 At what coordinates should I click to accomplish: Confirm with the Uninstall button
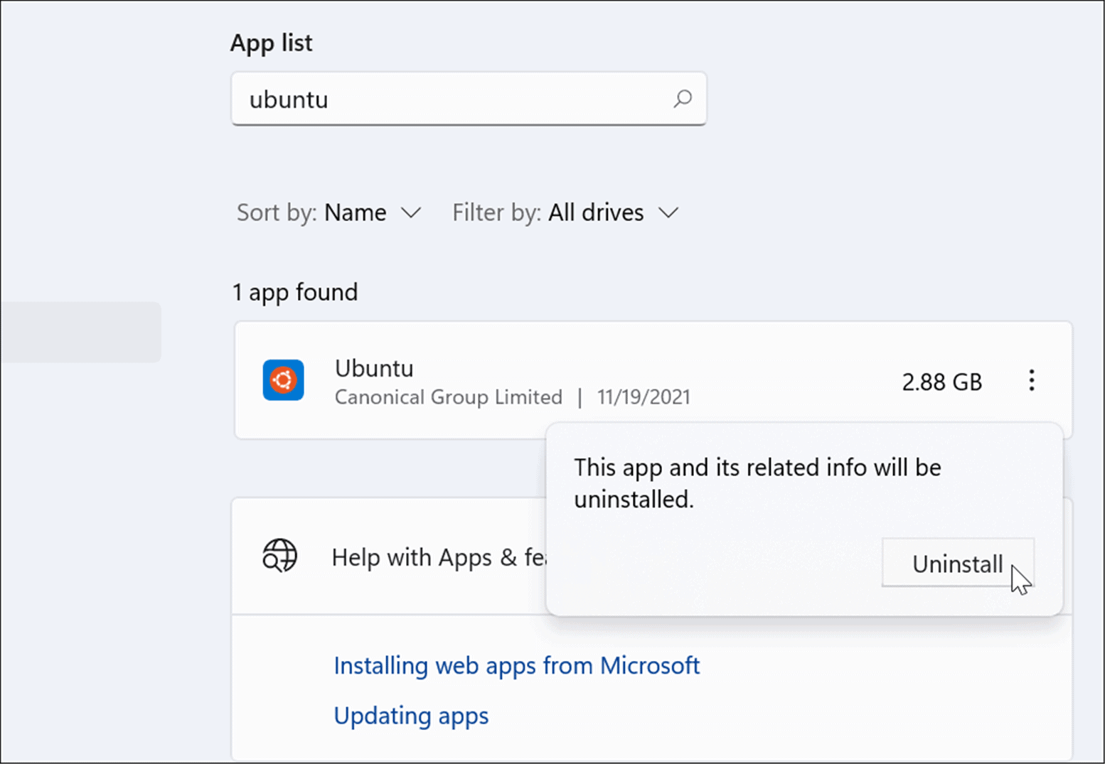[x=958, y=564]
